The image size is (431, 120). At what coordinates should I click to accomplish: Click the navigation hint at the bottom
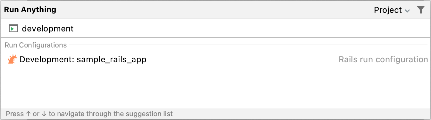pyautogui.click(x=89, y=114)
